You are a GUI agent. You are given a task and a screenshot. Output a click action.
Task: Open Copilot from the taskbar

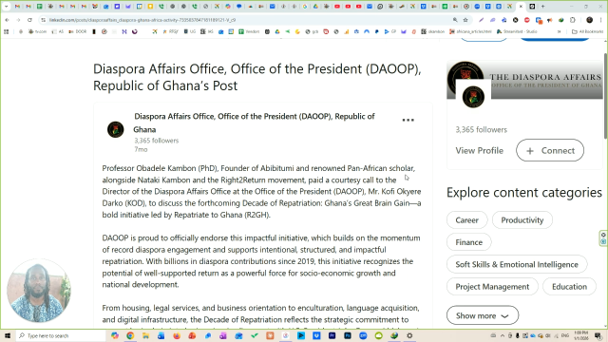pyautogui.click(x=115, y=335)
